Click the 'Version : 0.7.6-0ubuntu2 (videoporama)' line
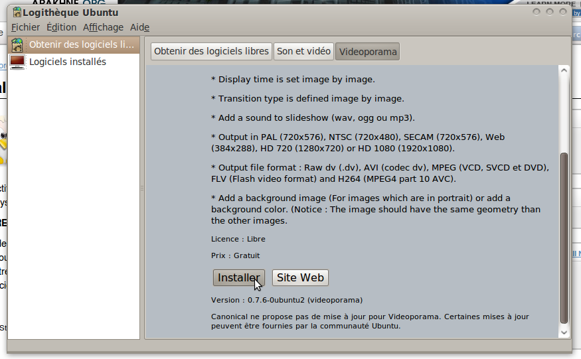Screen dimensions: 581x359 coord(287,300)
